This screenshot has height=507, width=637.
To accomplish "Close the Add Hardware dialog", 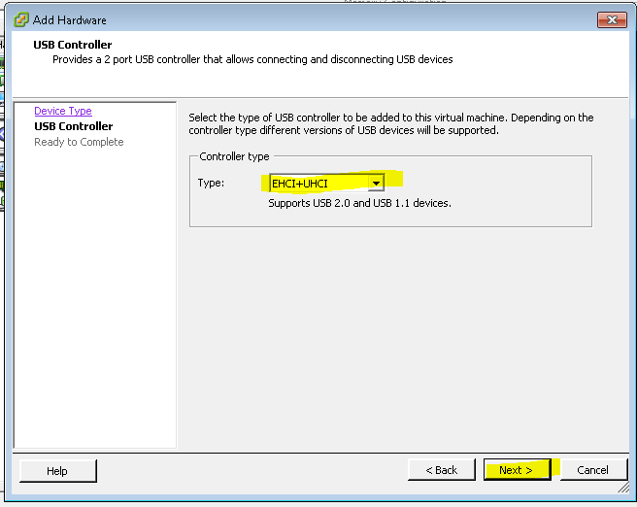I will [x=612, y=19].
